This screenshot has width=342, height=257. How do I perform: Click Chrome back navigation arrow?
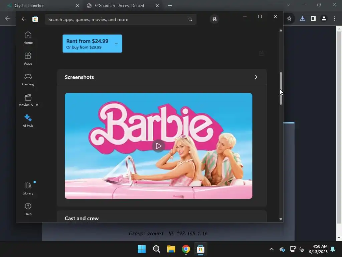(x=7, y=19)
